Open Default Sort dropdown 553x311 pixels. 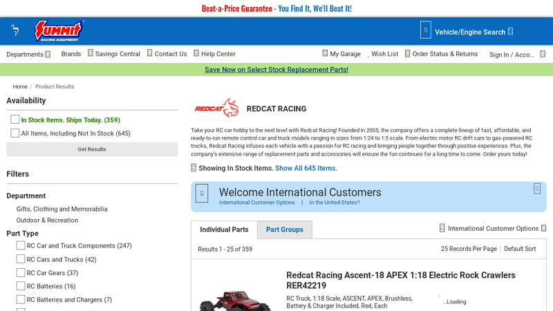click(520, 249)
